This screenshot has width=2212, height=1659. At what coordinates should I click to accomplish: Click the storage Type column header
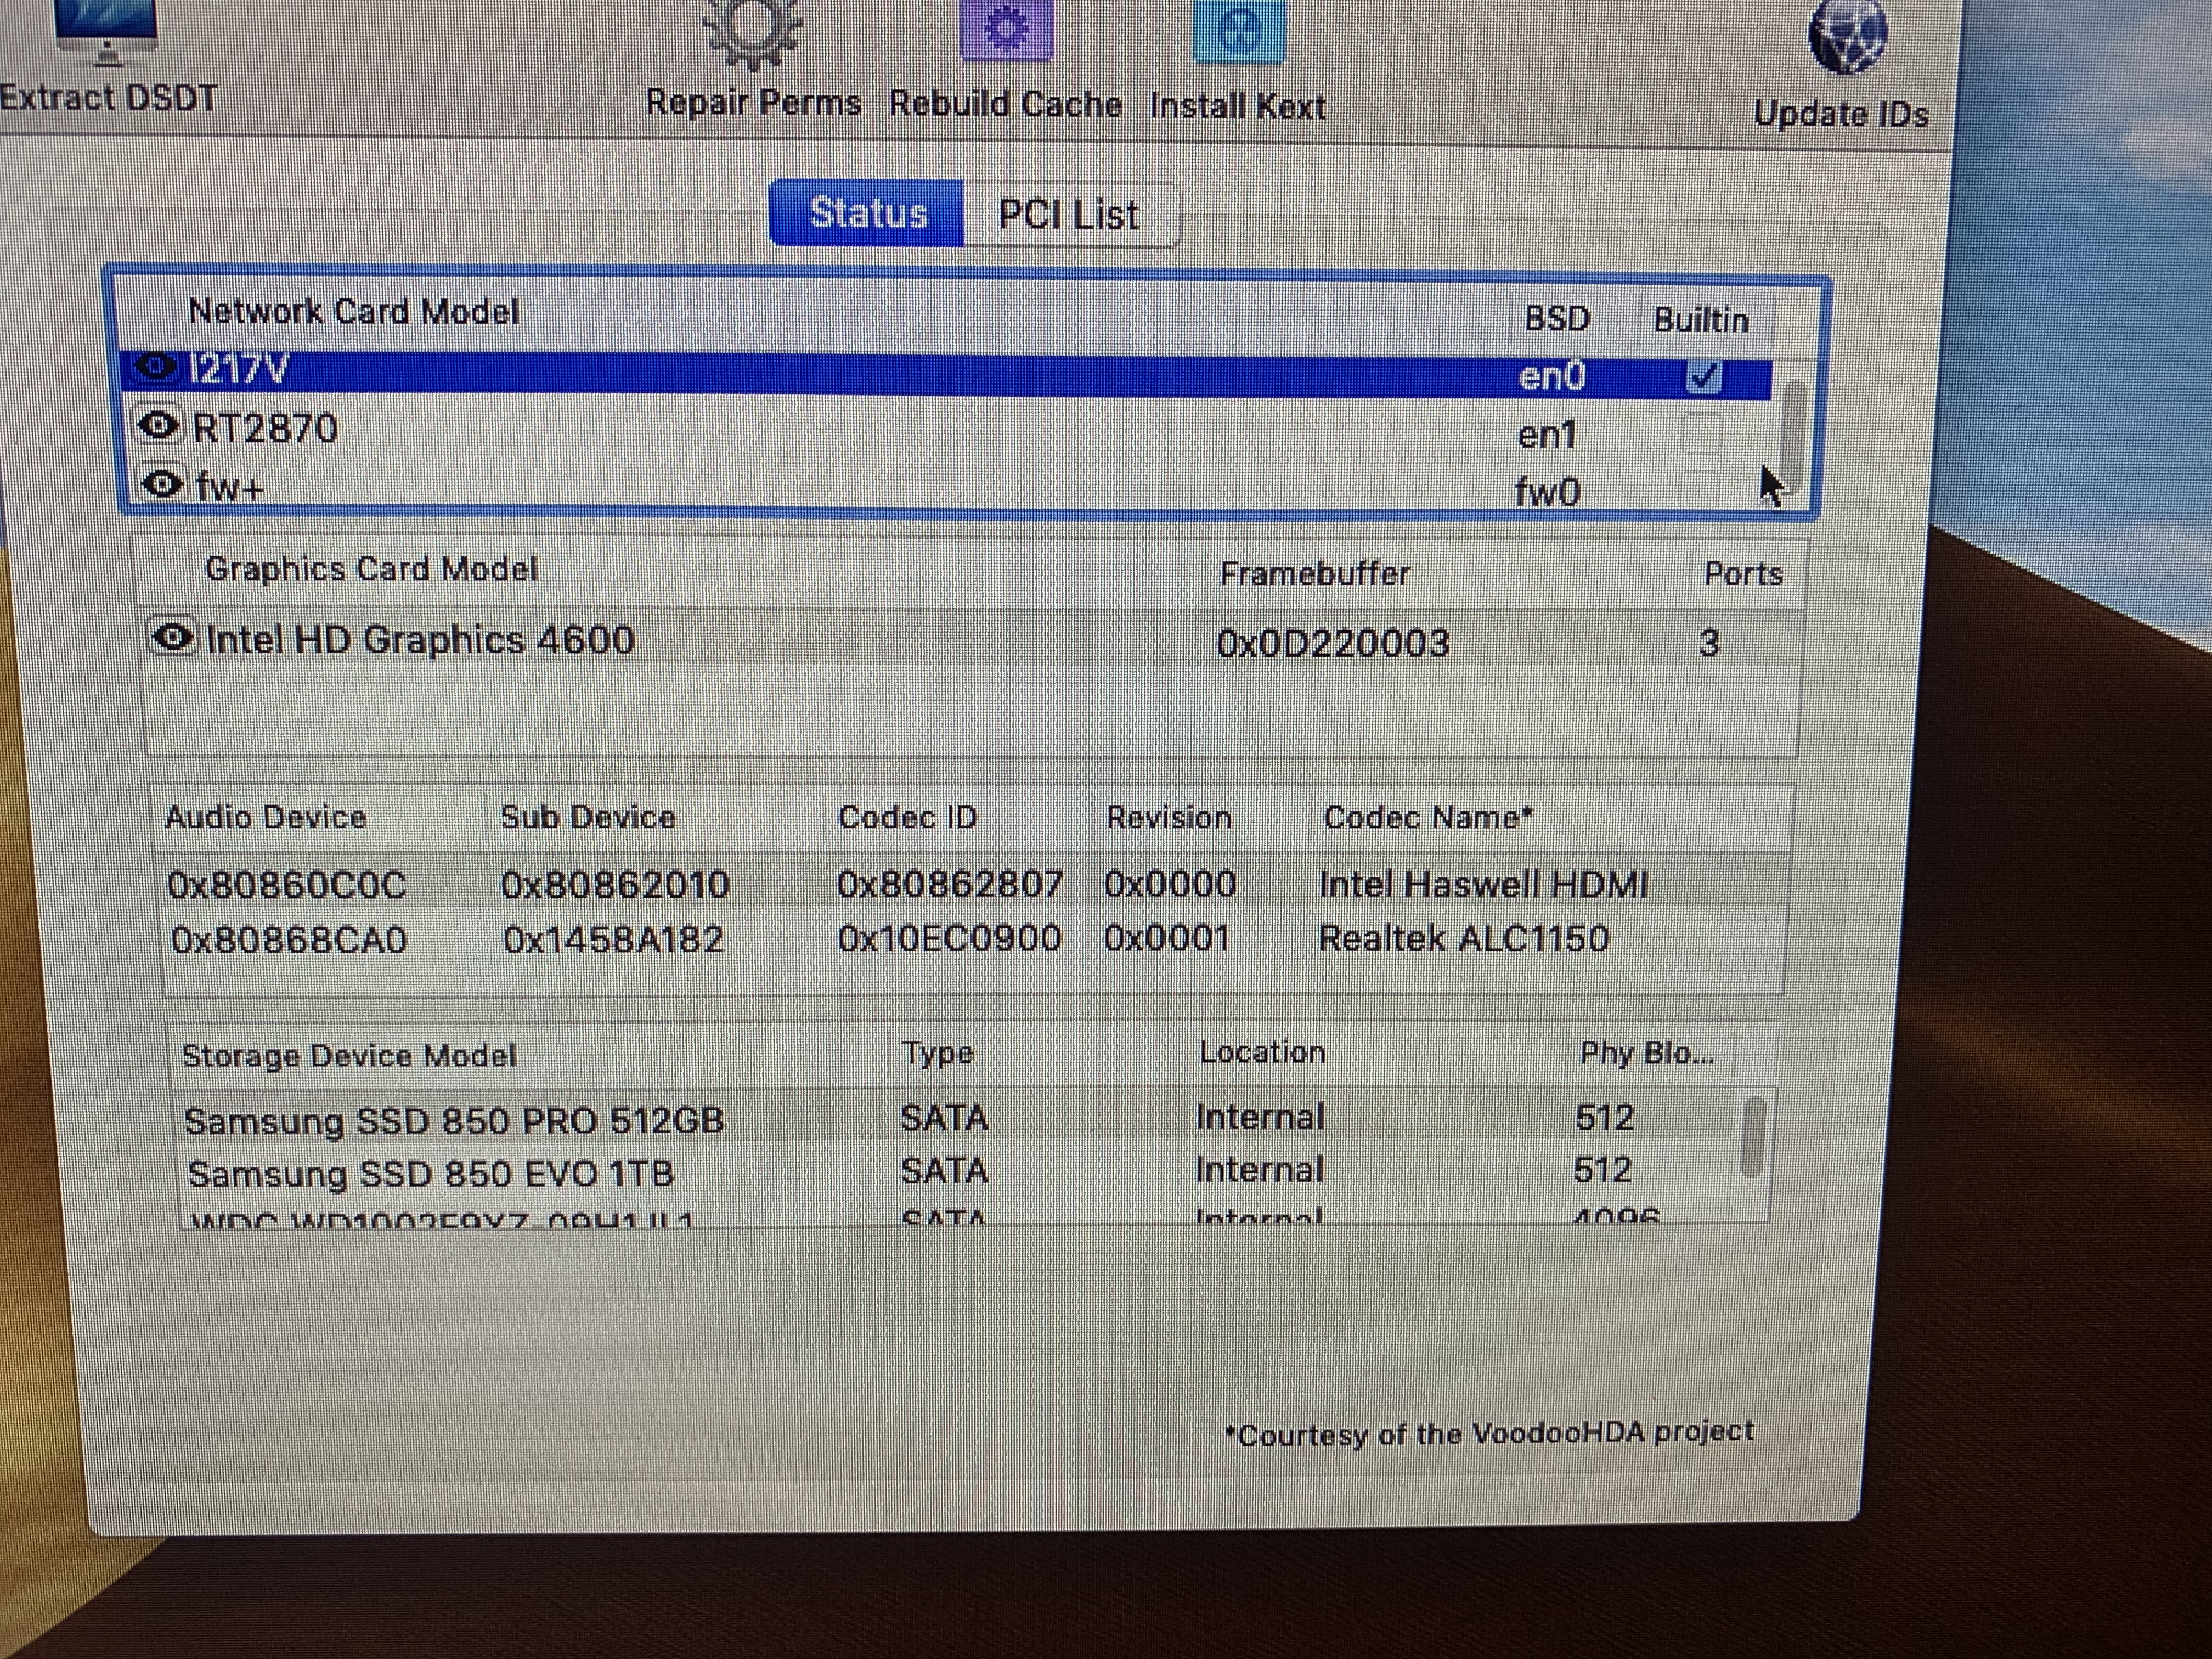pos(937,1053)
